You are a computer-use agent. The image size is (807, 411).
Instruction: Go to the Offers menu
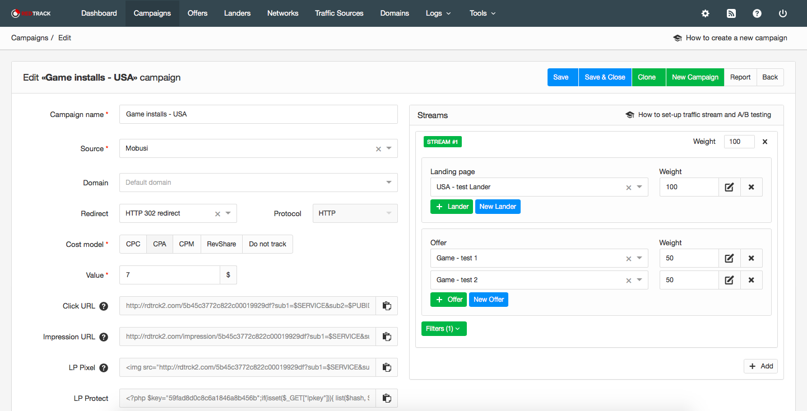(197, 13)
